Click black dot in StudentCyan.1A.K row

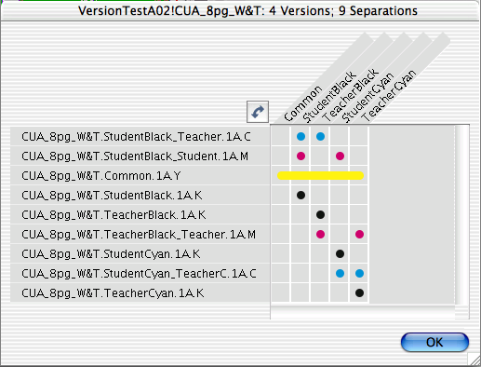click(340, 253)
